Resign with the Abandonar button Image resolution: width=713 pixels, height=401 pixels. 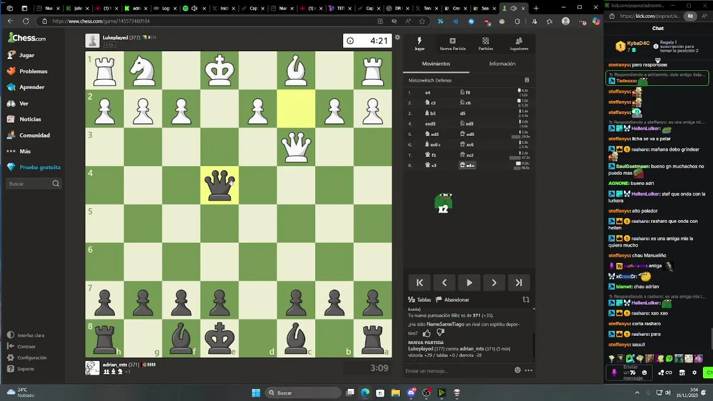click(x=452, y=300)
